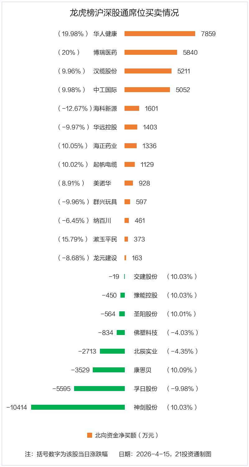
Task: Click the 佛塑科技 stock label
Action: pyautogui.click(x=146, y=333)
